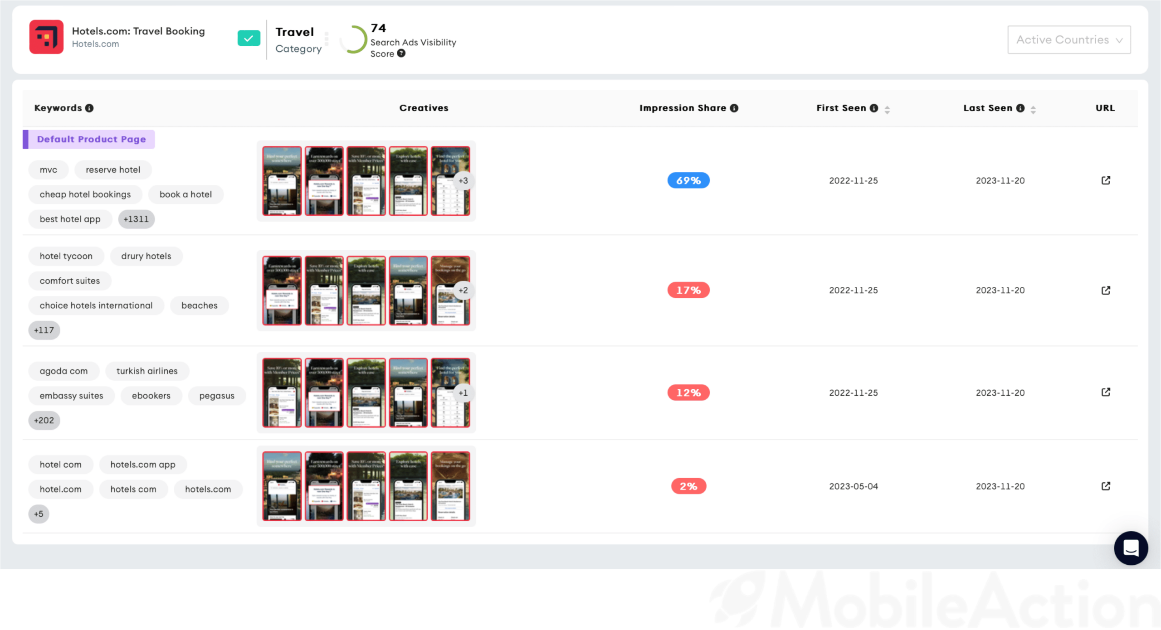
Task: Open URL link for the 12% row
Action: point(1106,392)
